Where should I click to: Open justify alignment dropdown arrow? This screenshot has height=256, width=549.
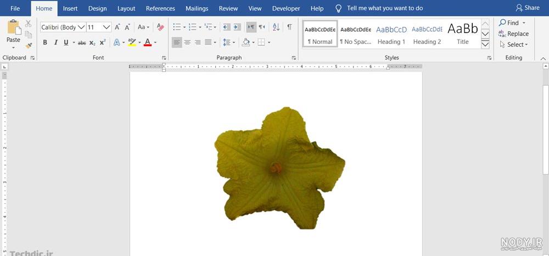tap(215, 43)
